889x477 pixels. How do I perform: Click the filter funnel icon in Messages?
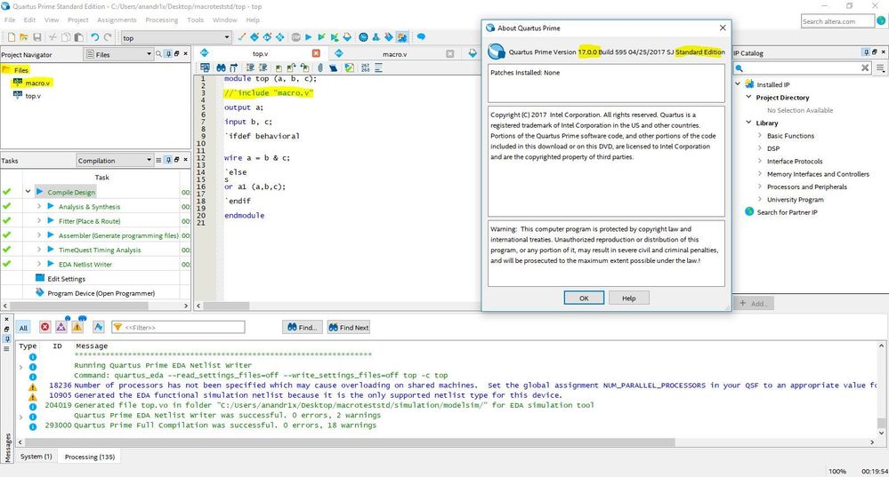coord(117,328)
